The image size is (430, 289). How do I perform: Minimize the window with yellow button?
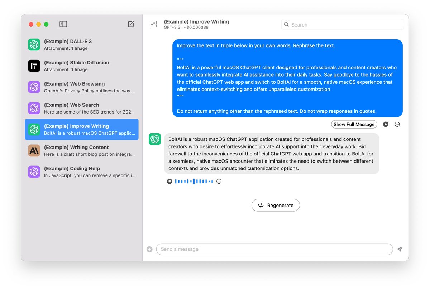[39, 24]
